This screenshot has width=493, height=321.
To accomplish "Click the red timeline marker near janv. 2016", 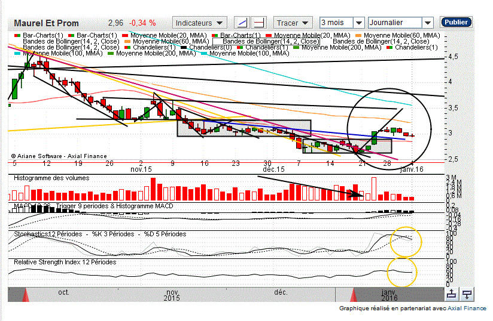I will pos(354,295).
